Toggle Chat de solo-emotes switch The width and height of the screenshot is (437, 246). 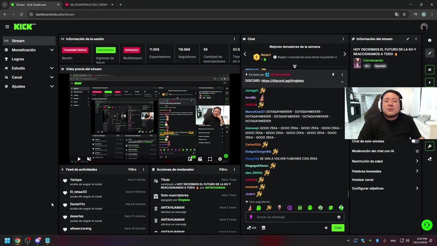415,141
